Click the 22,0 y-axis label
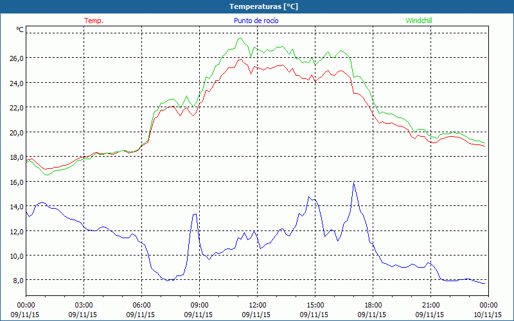The height and width of the screenshot is (321, 514). pos(17,107)
